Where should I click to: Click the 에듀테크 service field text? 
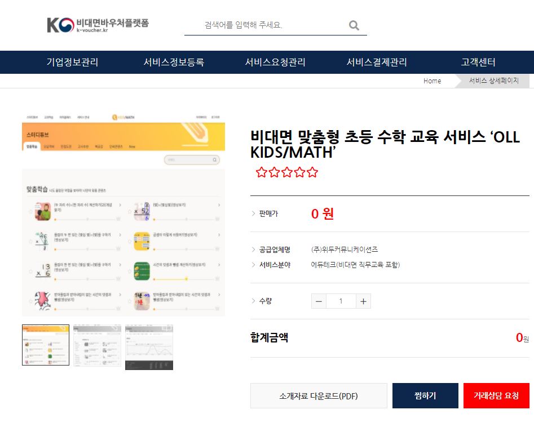pos(355,265)
